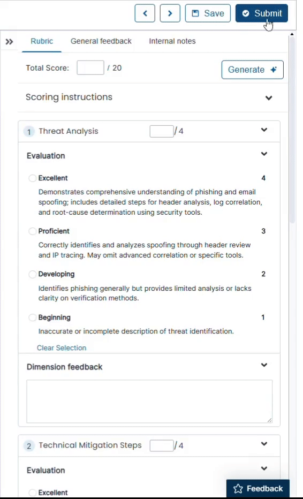Viewport: 303px width, 499px height.
Task: Submit the grading with checkmark button
Action: coord(262,13)
